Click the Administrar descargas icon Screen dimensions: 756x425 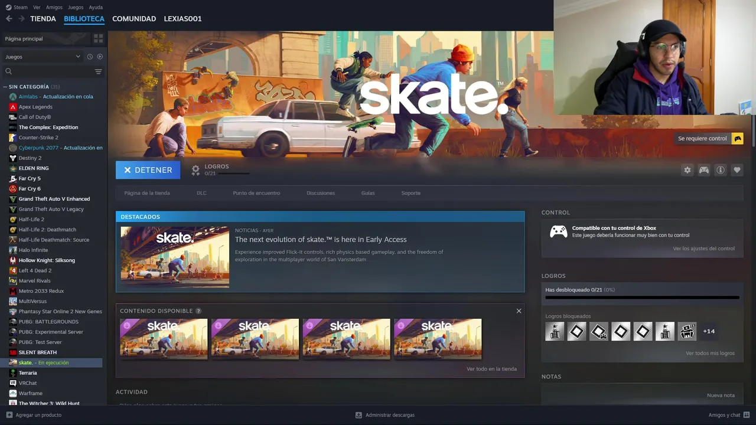coord(359,415)
